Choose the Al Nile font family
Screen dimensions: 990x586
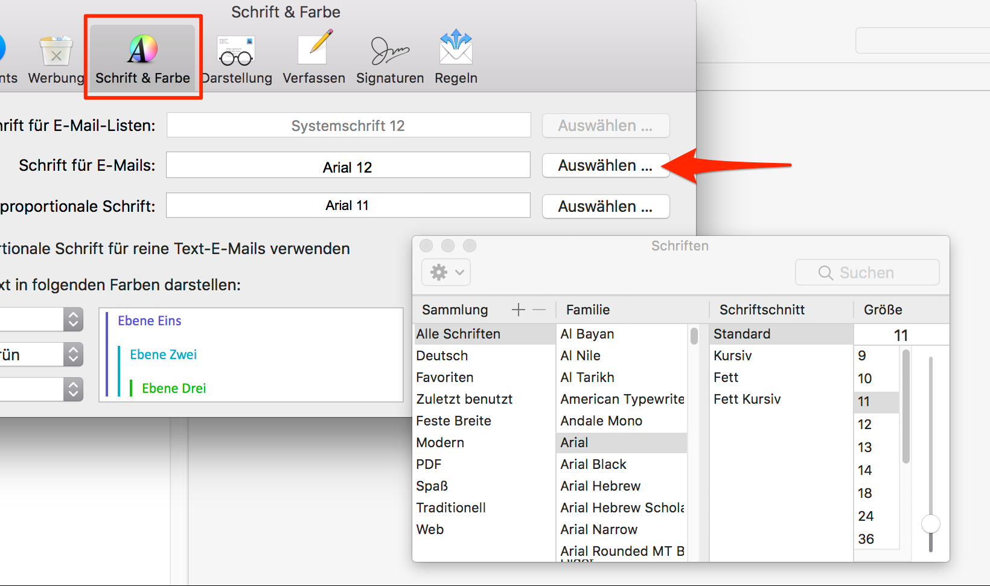(x=622, y=355)
